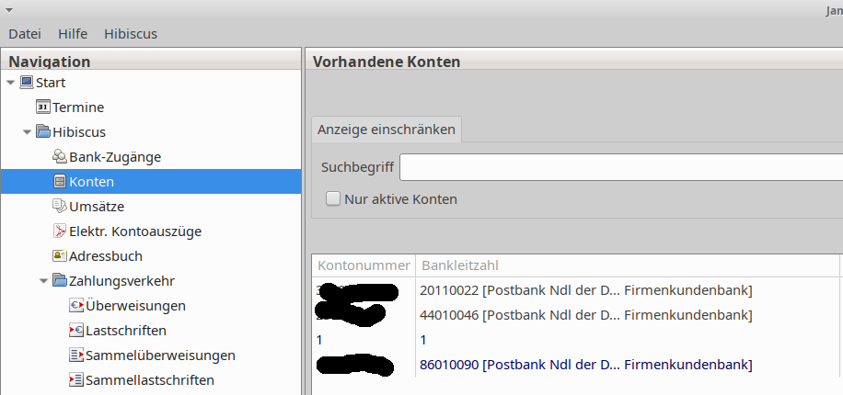
Task: Click the Suchbegriff search field
Action: pos(620,168)
